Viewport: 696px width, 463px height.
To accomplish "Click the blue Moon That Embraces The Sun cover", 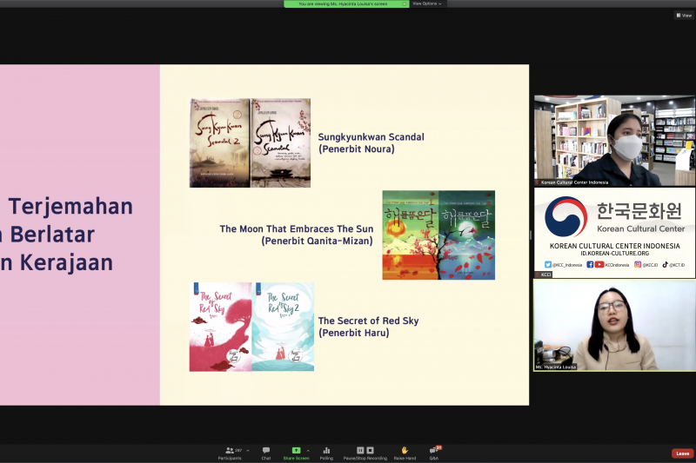I will point(467,235).
